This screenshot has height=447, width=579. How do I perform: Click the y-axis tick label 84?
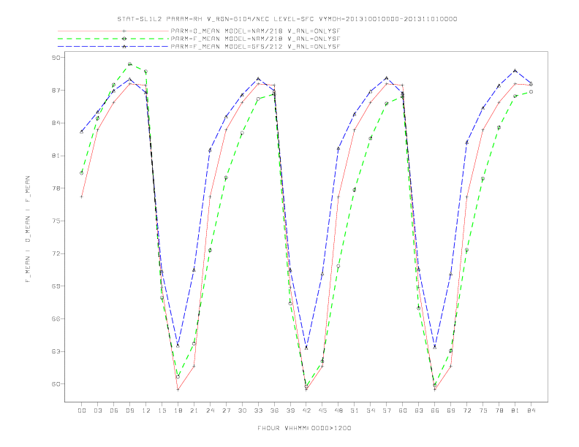point(58,123)
